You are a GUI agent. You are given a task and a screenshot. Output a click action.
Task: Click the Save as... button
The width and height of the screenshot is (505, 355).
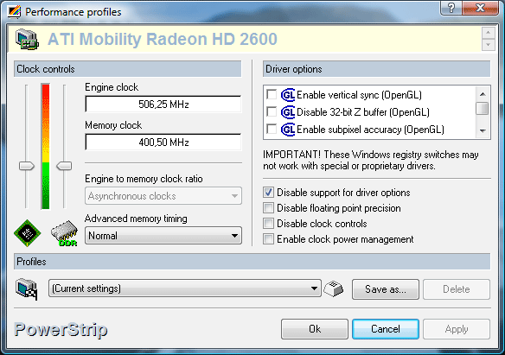tap(386, 289)
